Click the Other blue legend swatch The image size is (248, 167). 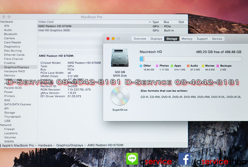[x=141, y=66]
